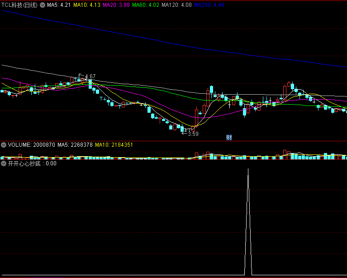Screen dimensions: 347x278
Task: Click the white spike peak in 开开心心抄底 panel
Action: (x=248, y=170)
